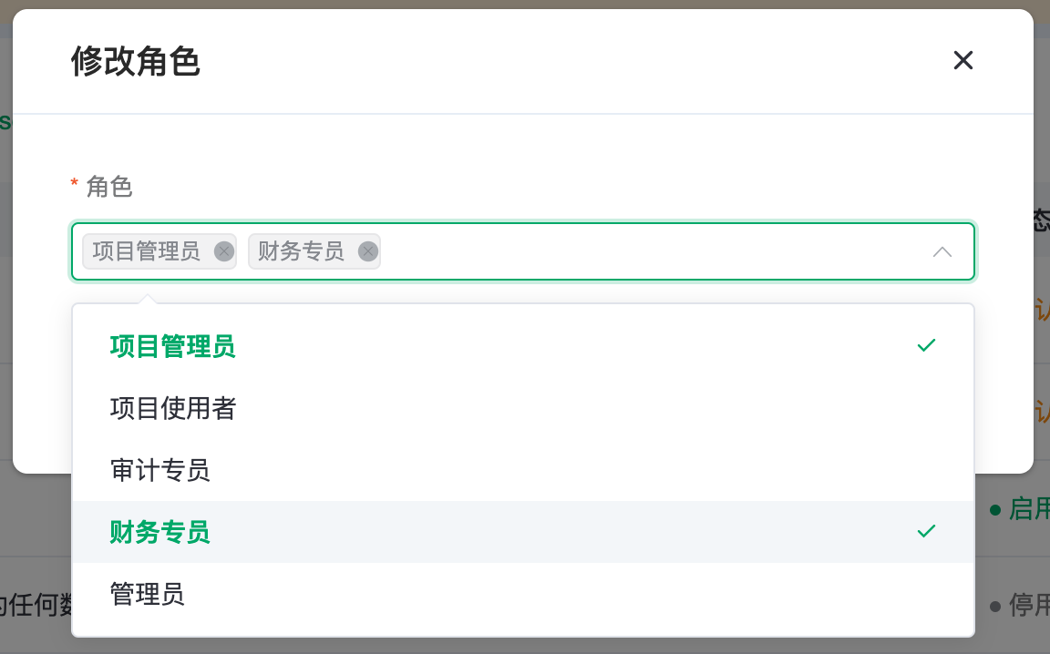Click the 财务专员 tag label in the field
This screenshot has width=1050, height=654.
tap(301, 251)
